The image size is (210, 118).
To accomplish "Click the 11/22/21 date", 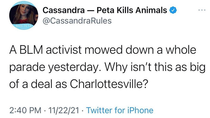I will 64,110.
